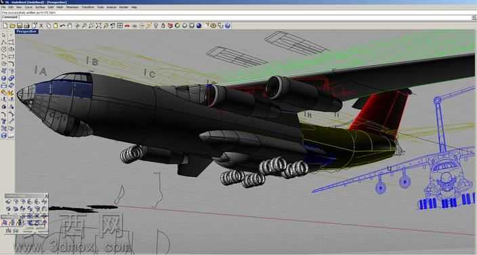Open the File menu
Screen dimensions: 477x255
[x=3, y=7]
